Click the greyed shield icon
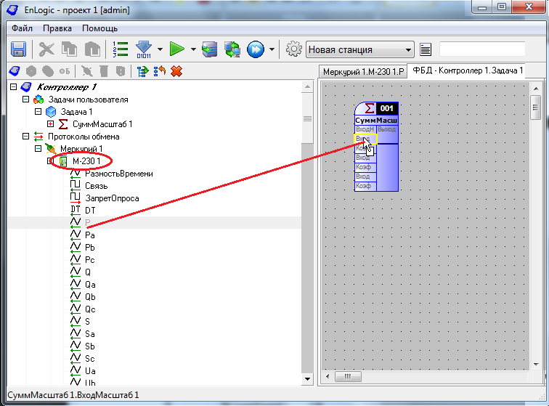The width and height of the screenshot is (549, 406). [x=121, y=71]
